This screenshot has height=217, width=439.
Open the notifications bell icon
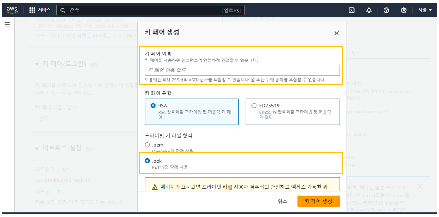pyautogui.click(x=369, y=10)
